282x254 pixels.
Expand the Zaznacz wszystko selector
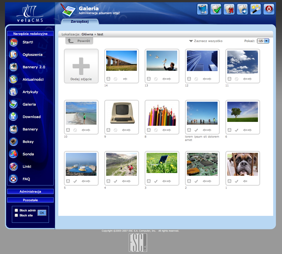point(206,41)
